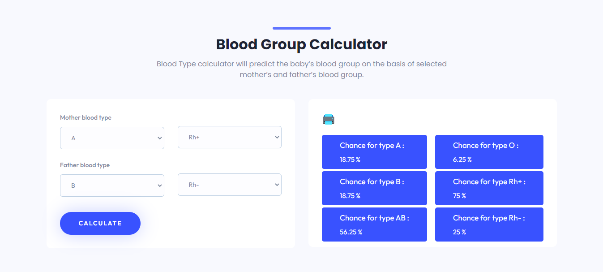Click the Mother blood type label

86,117
